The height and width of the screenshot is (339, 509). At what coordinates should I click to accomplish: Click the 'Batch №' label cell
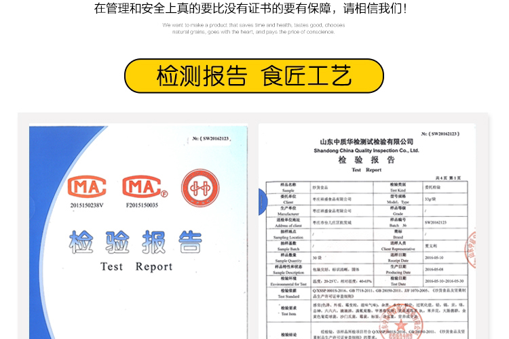click(x=398, y=222)
